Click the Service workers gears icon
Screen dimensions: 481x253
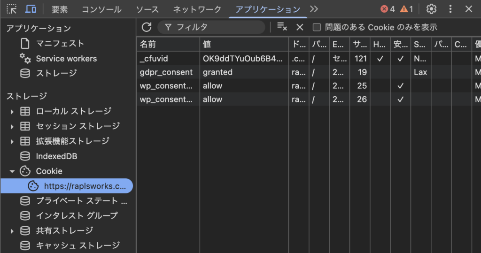point(25,58)
